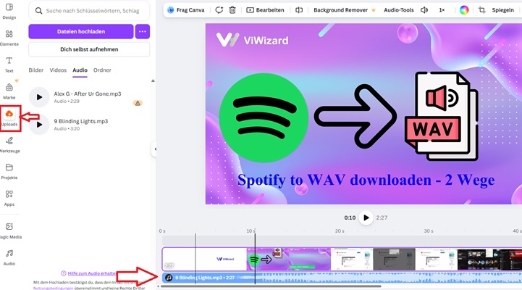
Task: Click the uploads panel scroll-up arrow
Action: click(153, 80)
